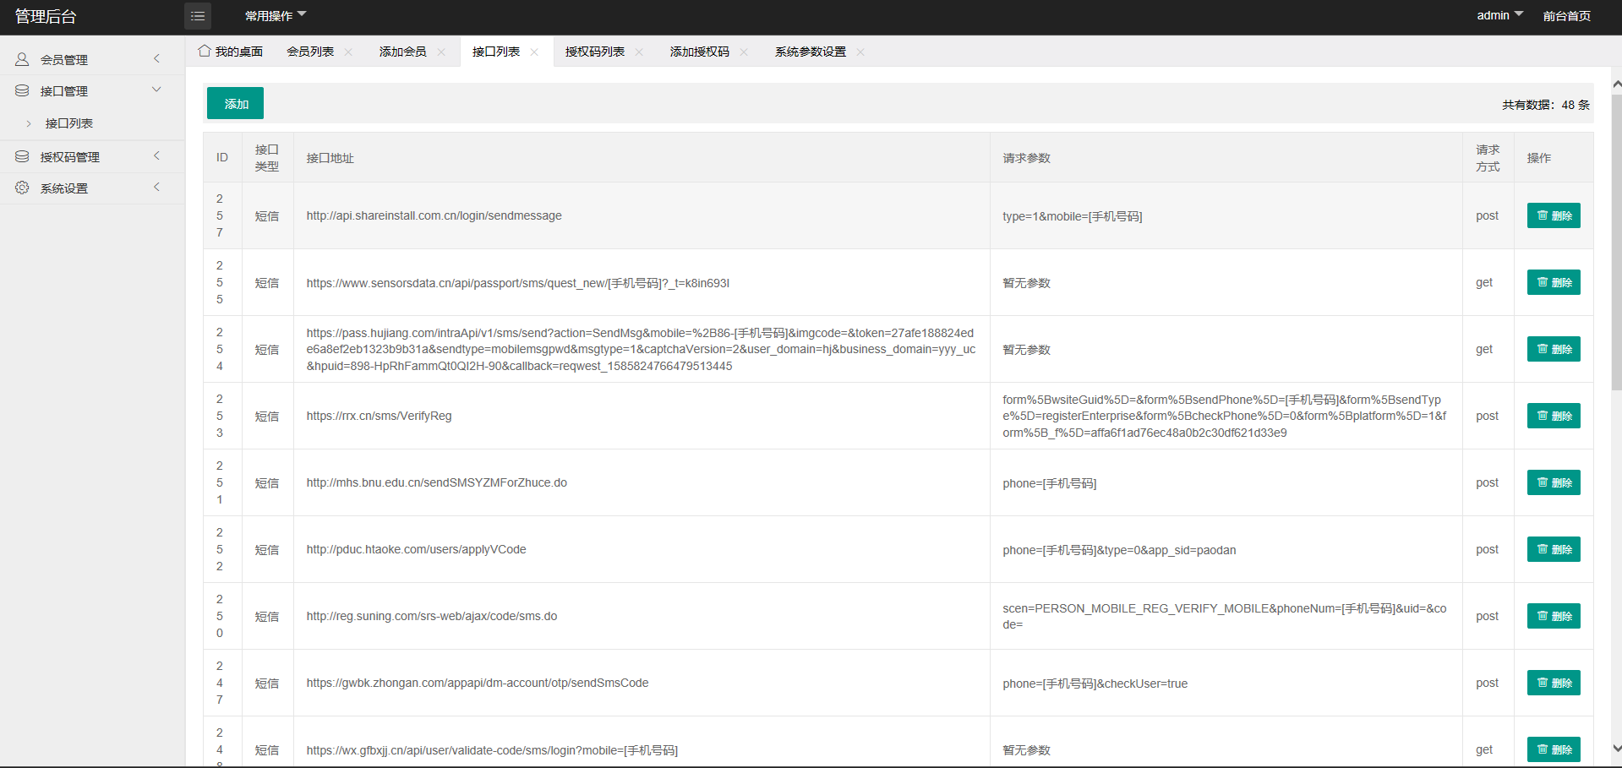Close the 添加会员 tab
The height and width of the screenshot is (768, 1622).
coord(440,52)
